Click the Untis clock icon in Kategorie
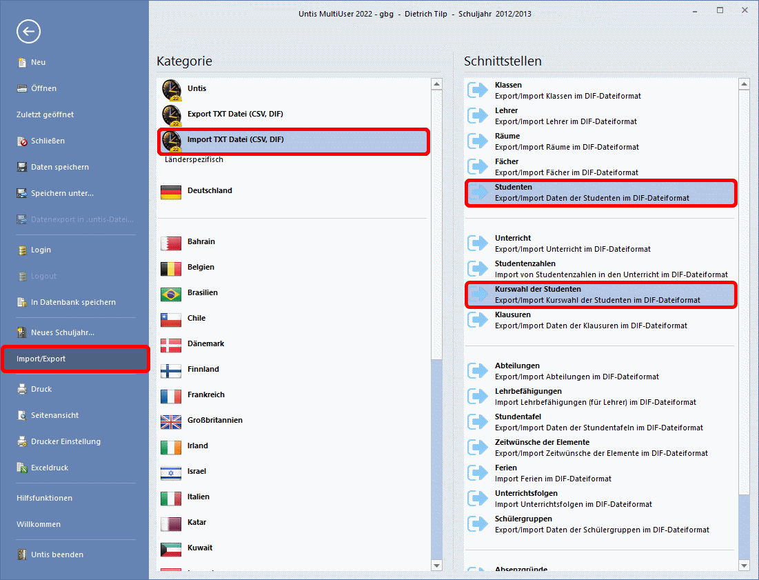Image resolution: width=759 pixels, height=580 pixels. click(171, 89)
